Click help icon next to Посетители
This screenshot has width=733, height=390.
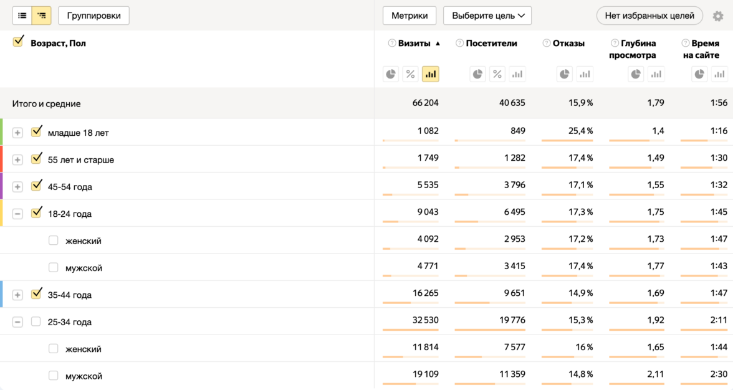click(x=459, y=44)
